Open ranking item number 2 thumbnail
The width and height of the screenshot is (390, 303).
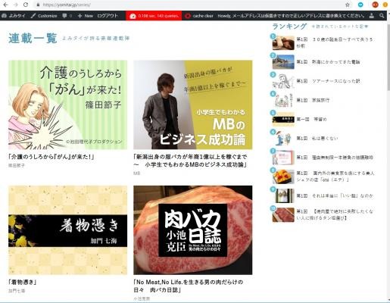pyautogui.click(x=283, y=62)
